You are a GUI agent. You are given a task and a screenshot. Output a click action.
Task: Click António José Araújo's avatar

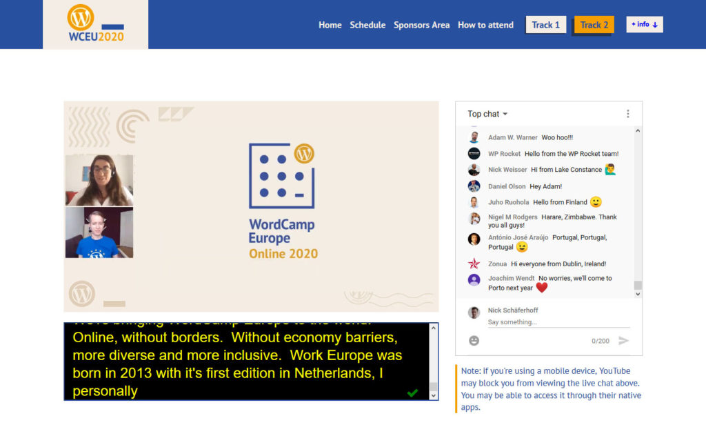coord(474,239)
